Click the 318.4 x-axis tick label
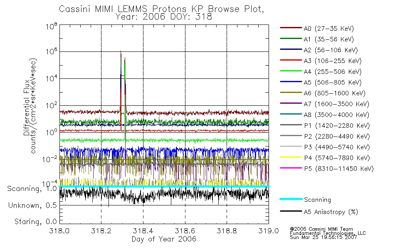The height and width of the screenshot is (249, 395). coord(143,231)
